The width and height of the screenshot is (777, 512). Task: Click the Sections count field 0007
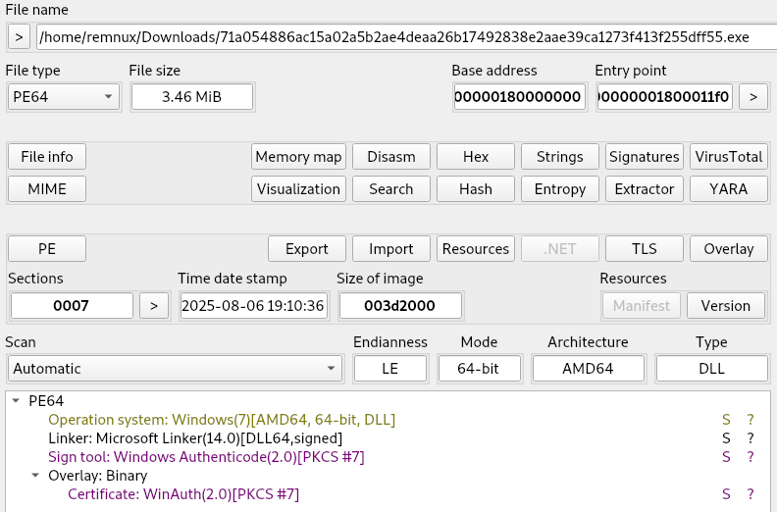(x=72, y=305)
